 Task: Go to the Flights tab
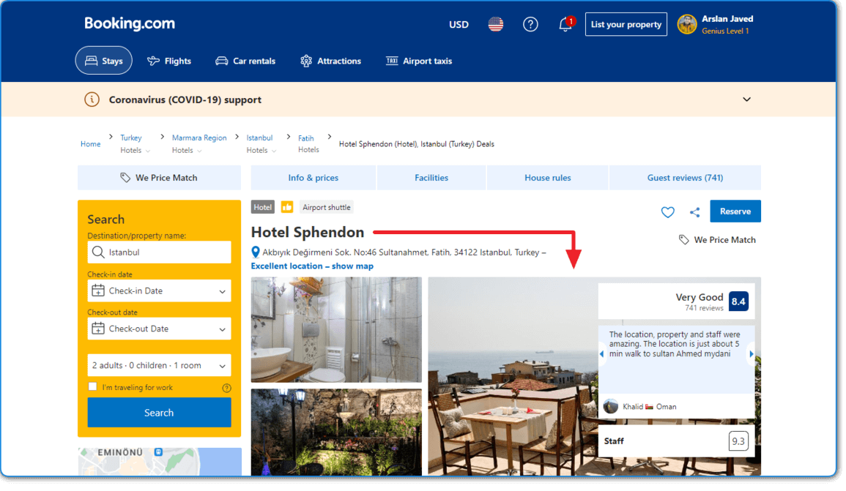tap(169, 61)
